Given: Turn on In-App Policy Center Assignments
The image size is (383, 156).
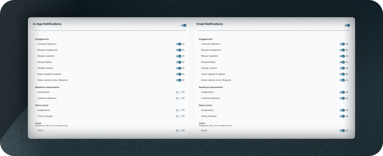Looking at the screenshot, I should coord(178,110).
